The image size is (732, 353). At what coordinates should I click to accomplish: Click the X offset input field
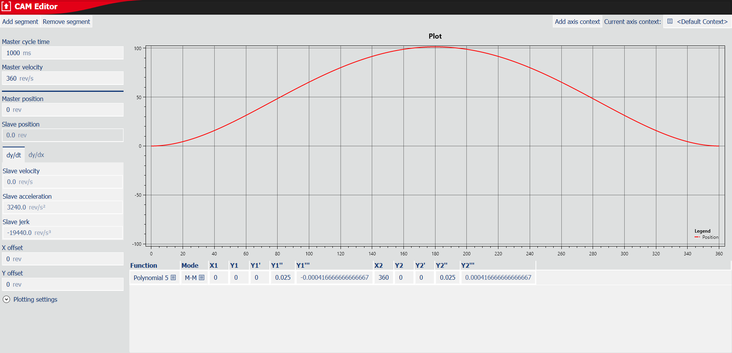pos(63,259)
